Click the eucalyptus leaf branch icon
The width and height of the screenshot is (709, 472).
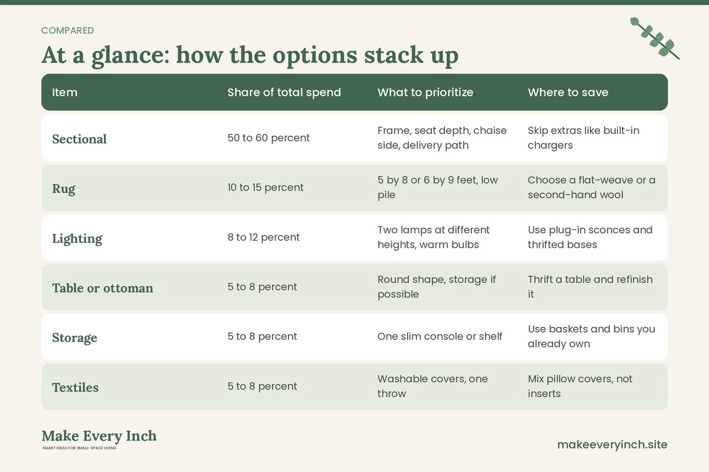[x=655, y=38]
